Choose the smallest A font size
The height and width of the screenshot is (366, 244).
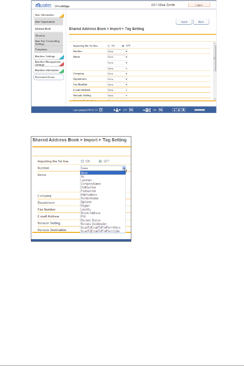point(174,110)
